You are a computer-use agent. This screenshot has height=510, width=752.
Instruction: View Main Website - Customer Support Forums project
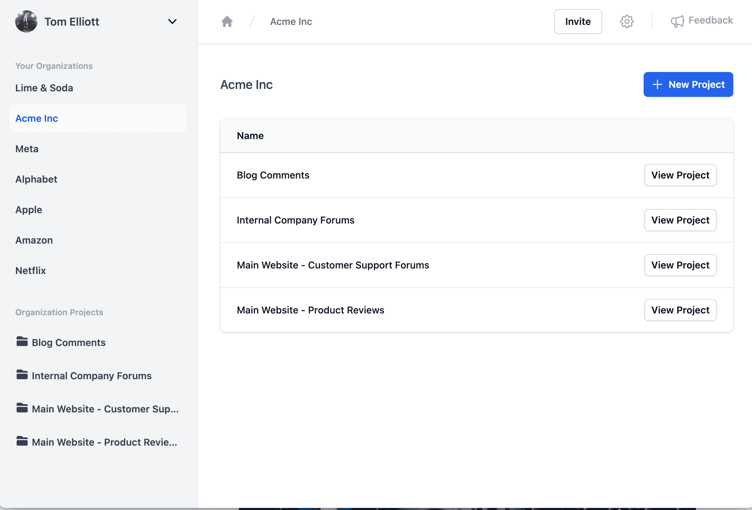click(x=680, y=265)
